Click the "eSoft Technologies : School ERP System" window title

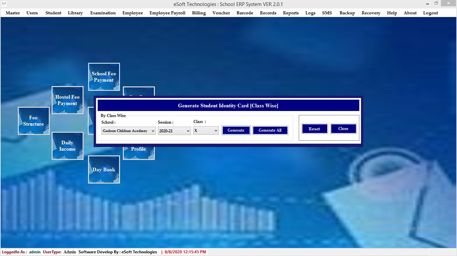tap(228, 4)
